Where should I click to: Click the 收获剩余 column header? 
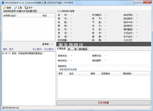point(111,74)
